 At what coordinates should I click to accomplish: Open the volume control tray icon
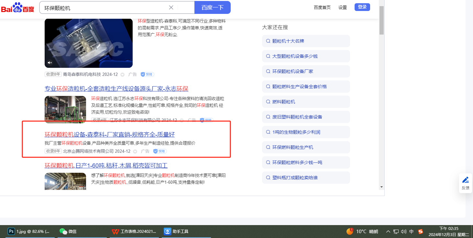click(403, 232)
